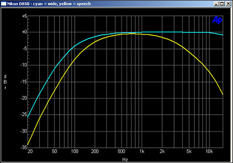The width and height of the screenshot is (233, 163).
Task: Close the Nikon D850 graph window
Action: point(228,3)
